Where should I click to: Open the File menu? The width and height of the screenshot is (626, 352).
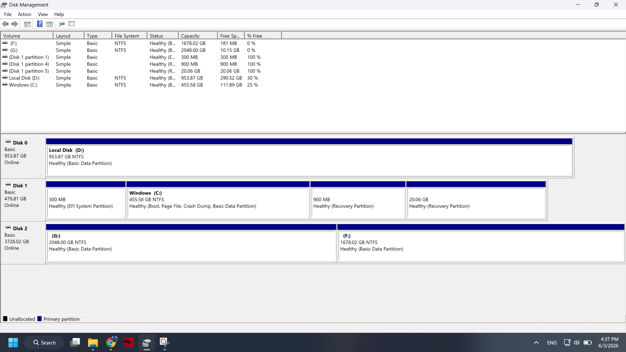pyautogui.click(x=8, y=14)
